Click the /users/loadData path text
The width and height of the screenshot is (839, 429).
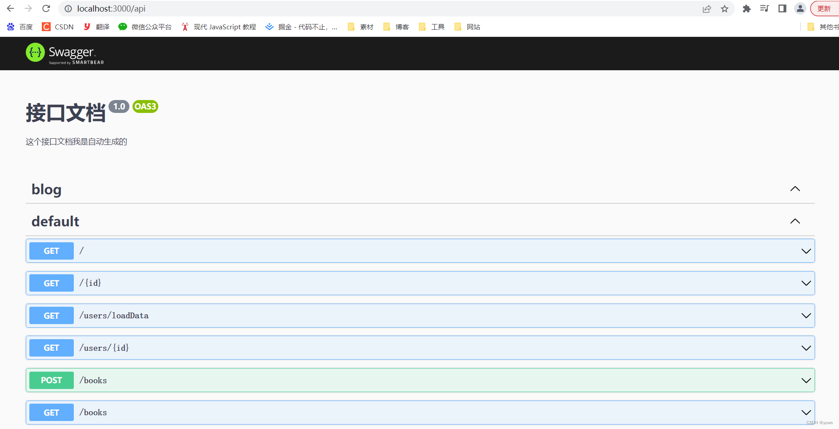tap(114, 316)
